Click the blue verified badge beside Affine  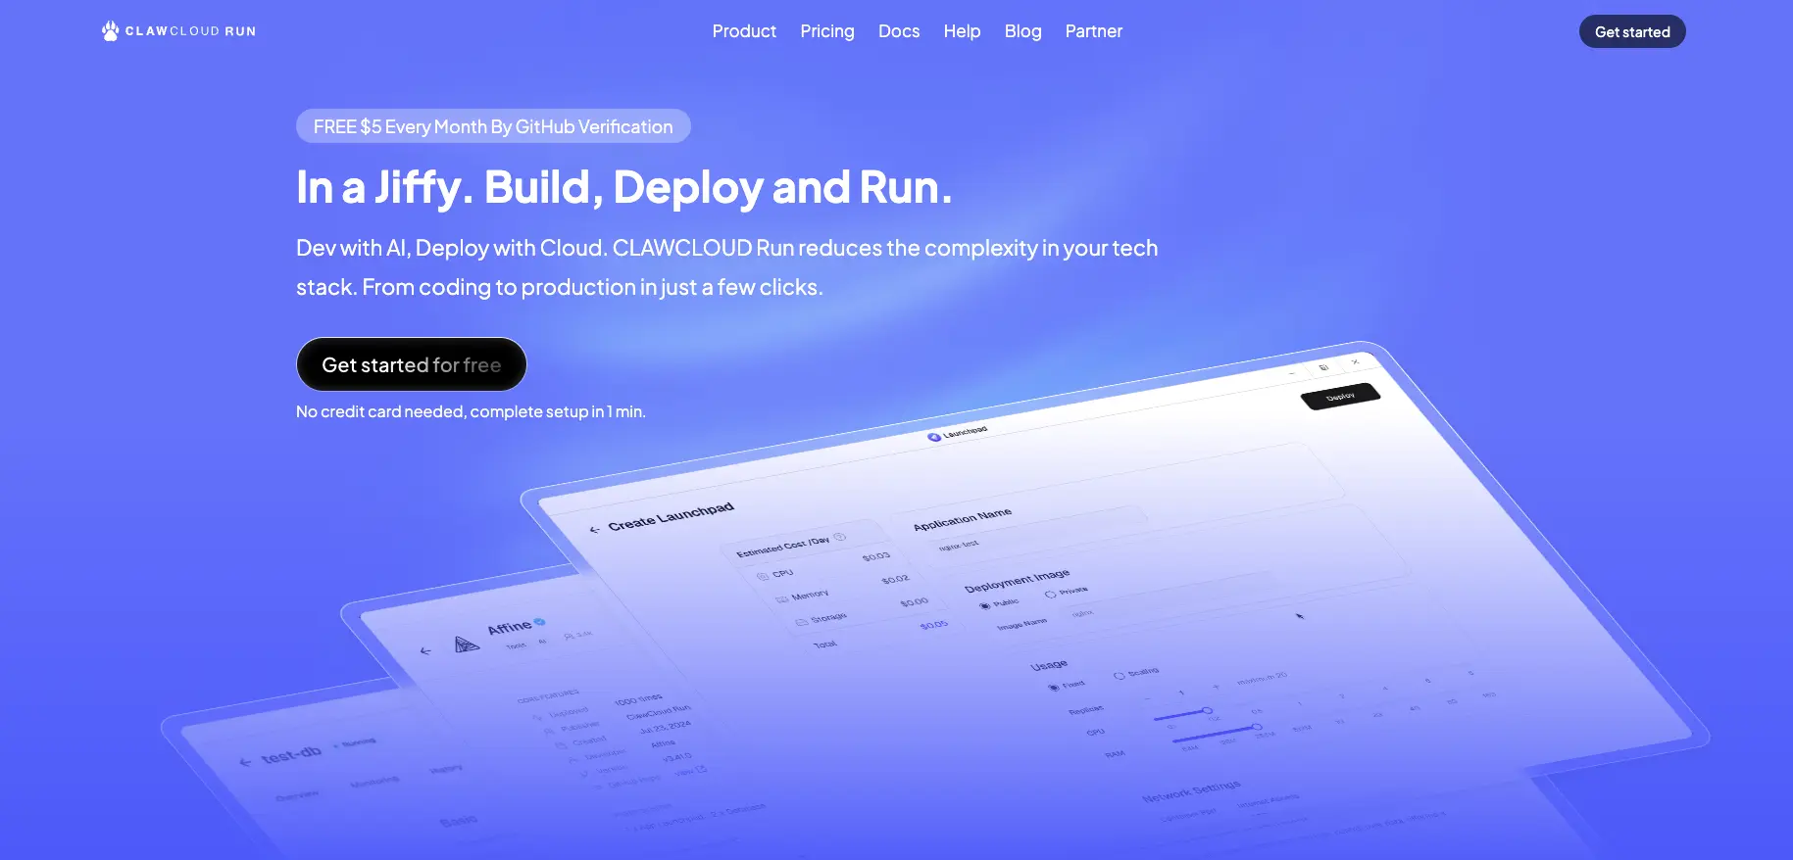(x=540, y=621)
